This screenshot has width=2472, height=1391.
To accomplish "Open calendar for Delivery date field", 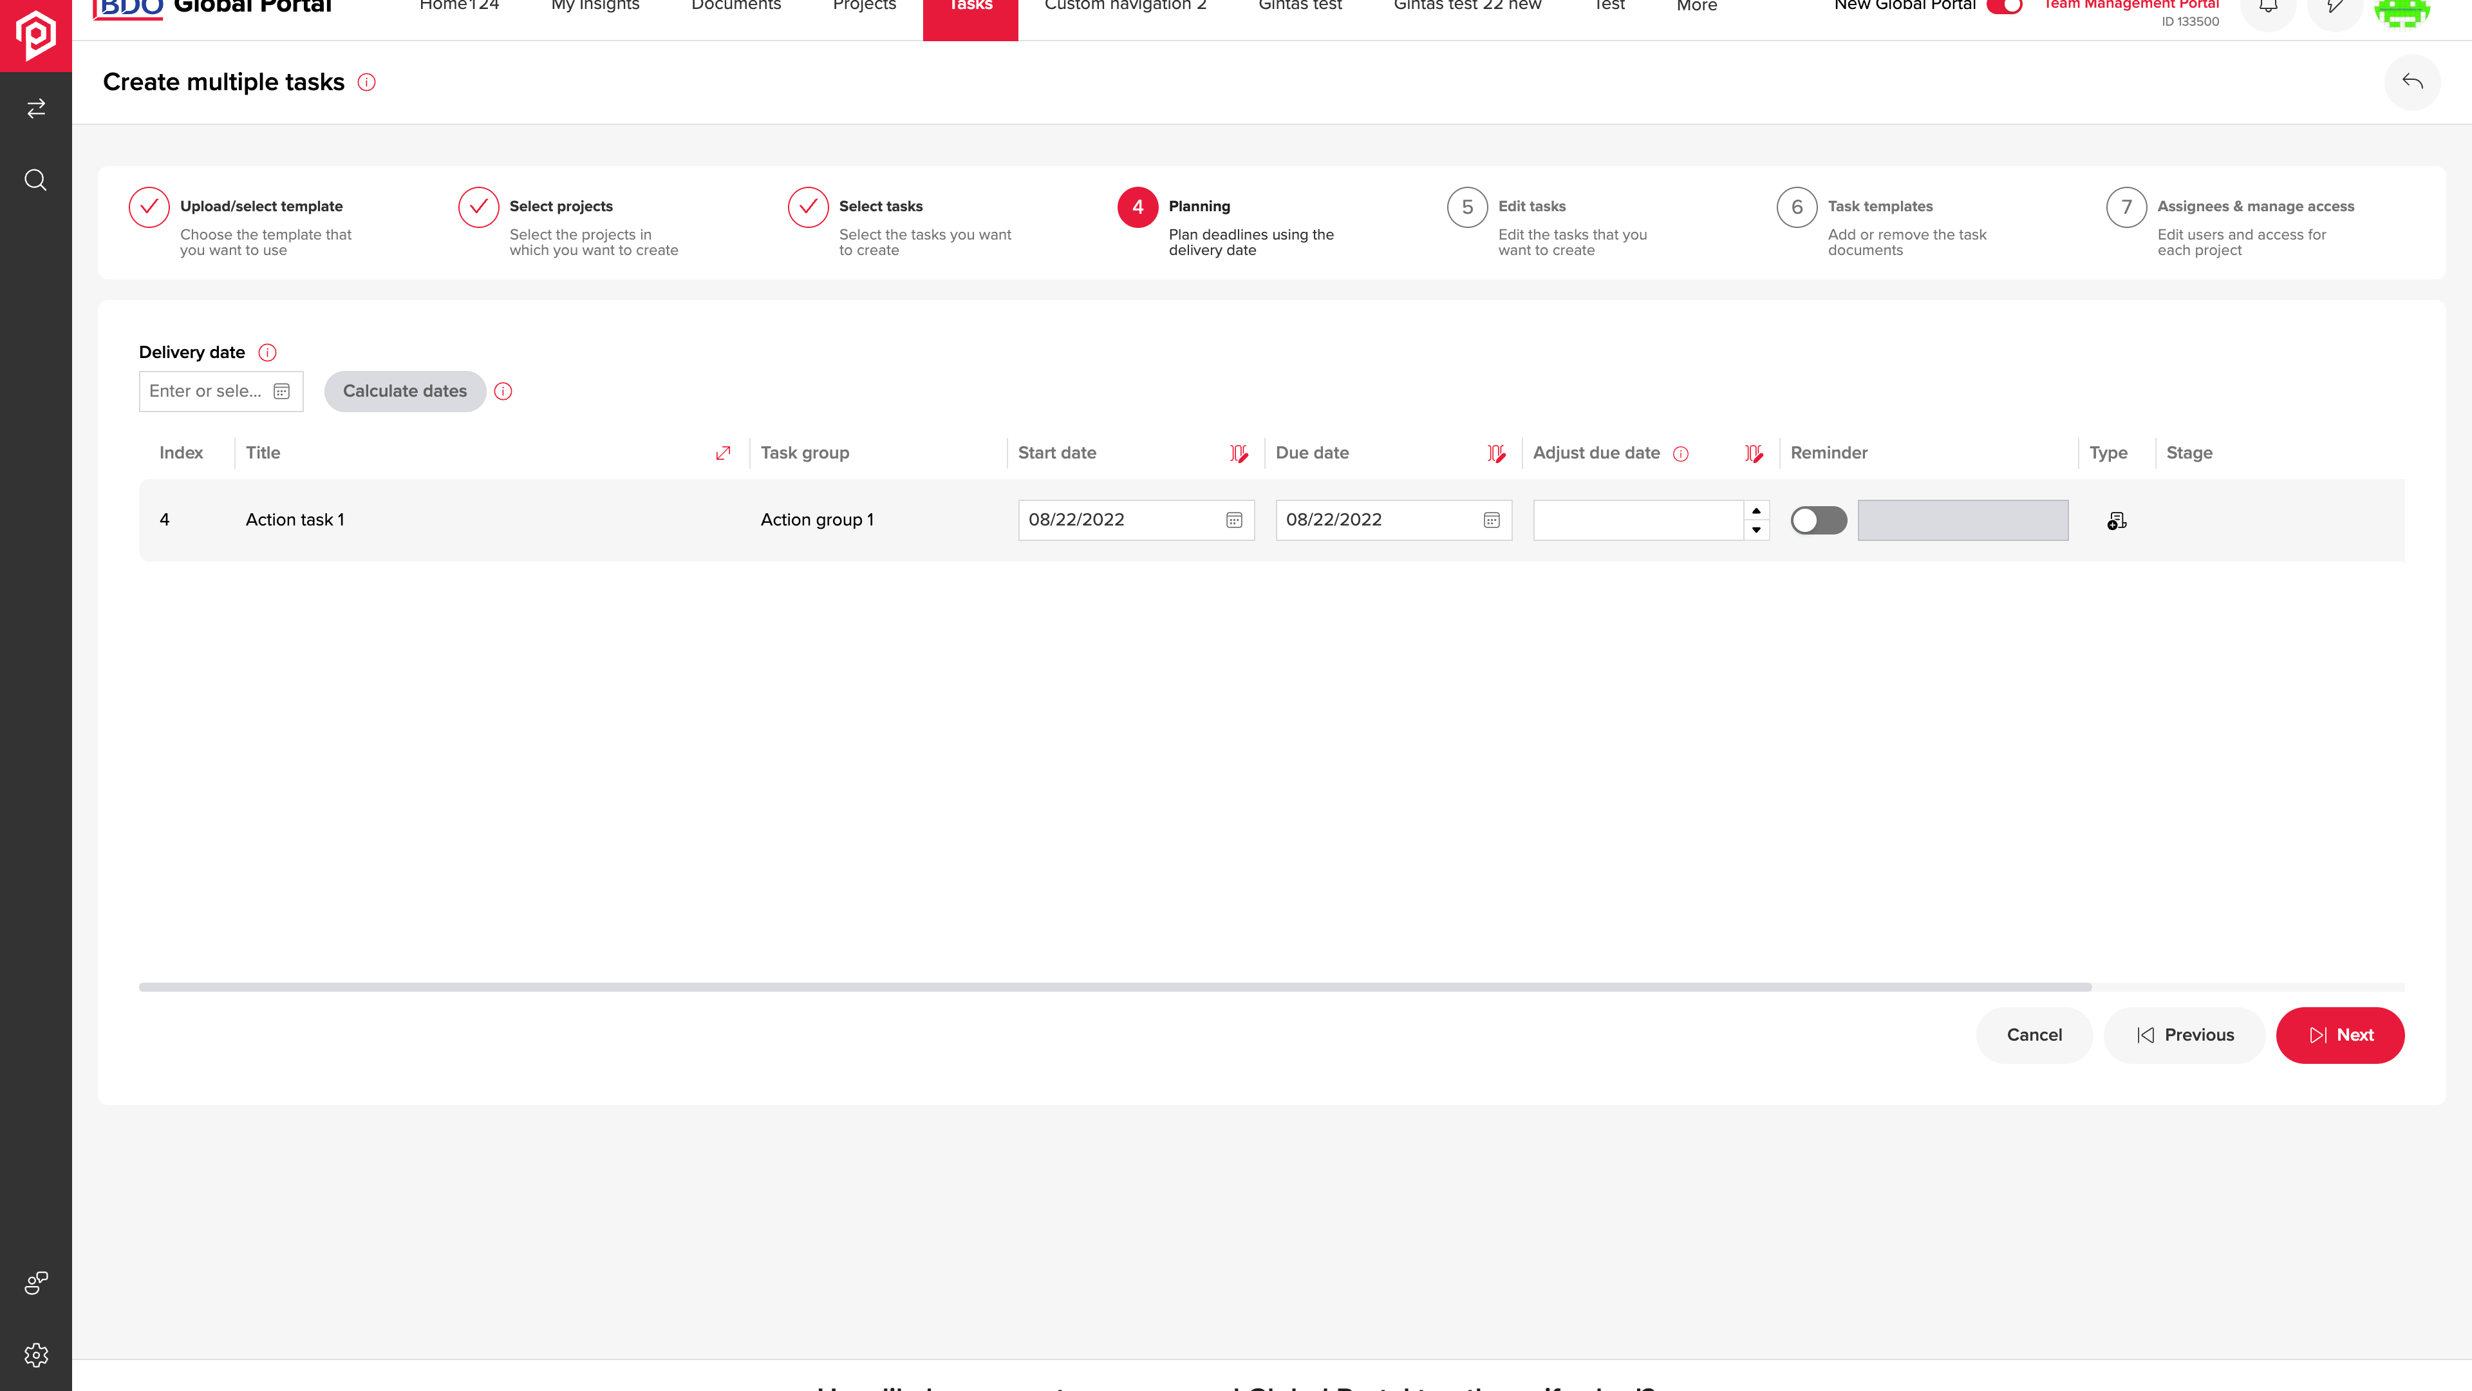I will [x=282, y=392].
